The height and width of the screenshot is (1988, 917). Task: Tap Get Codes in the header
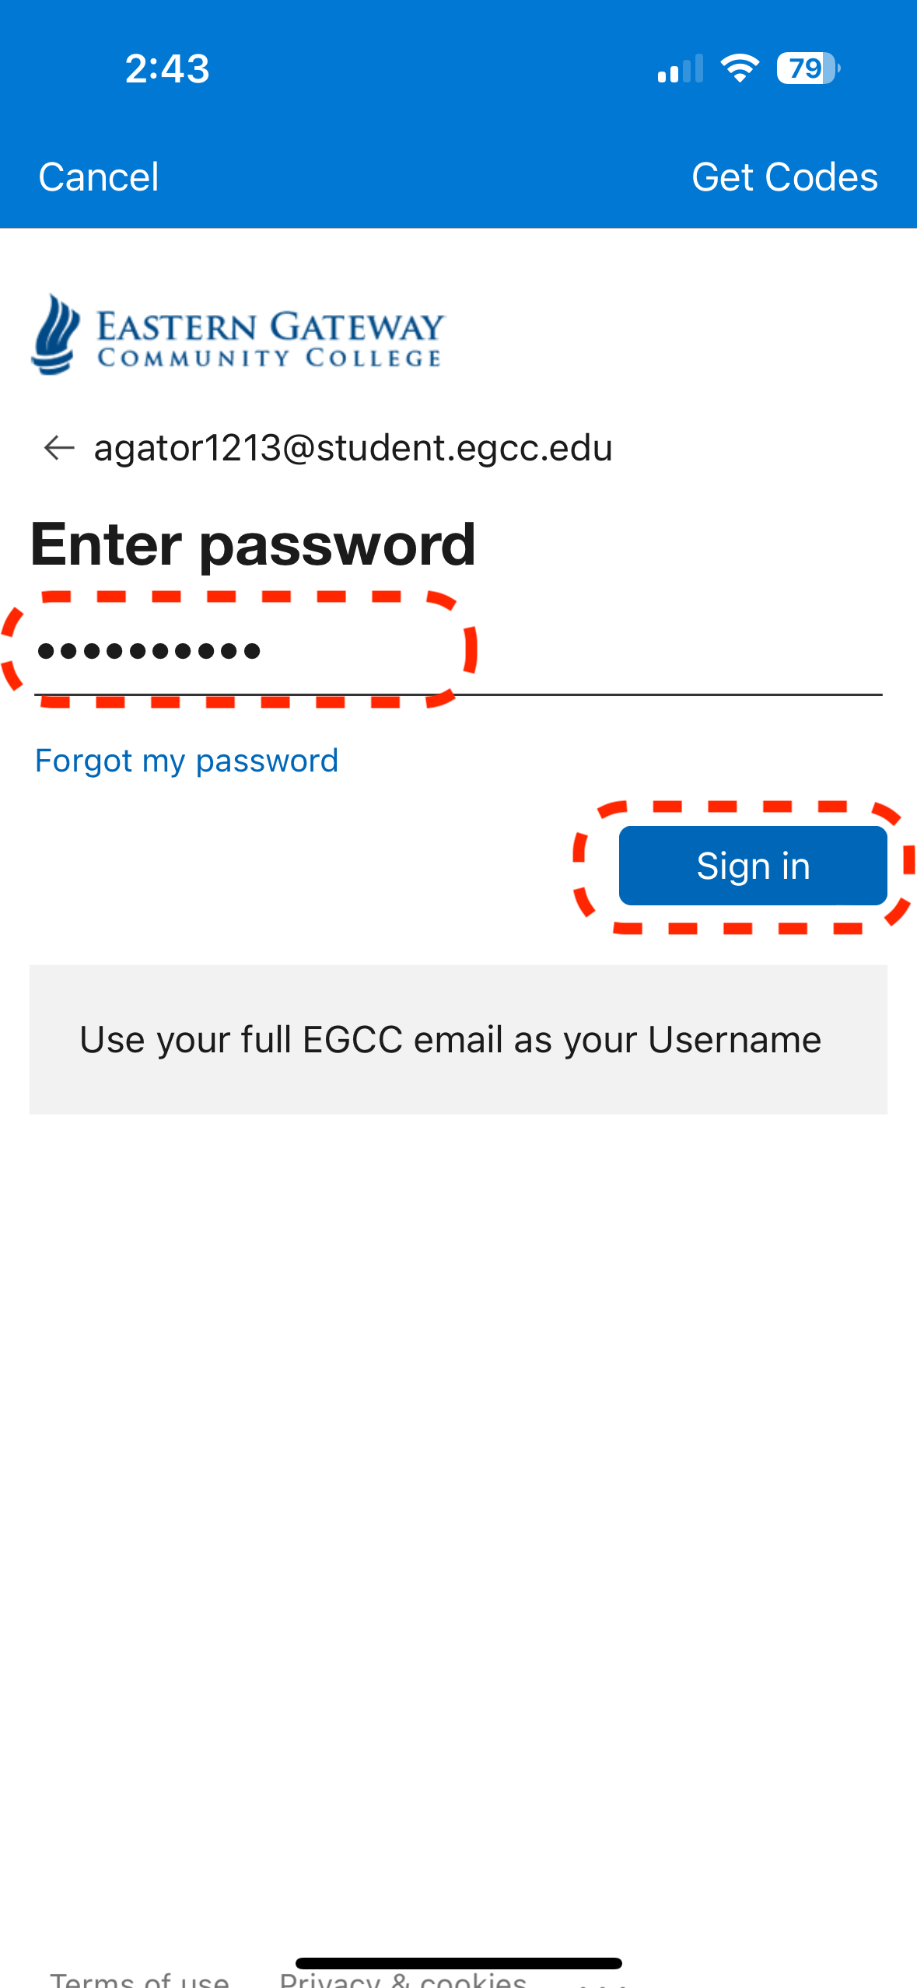pos(784,177)
